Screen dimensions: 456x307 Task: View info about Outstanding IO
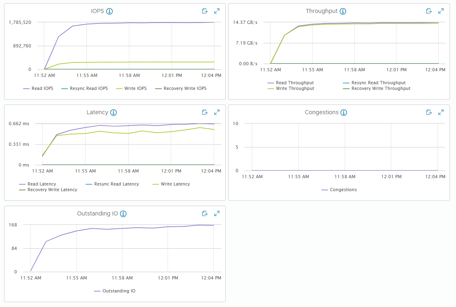click(123, 214)
